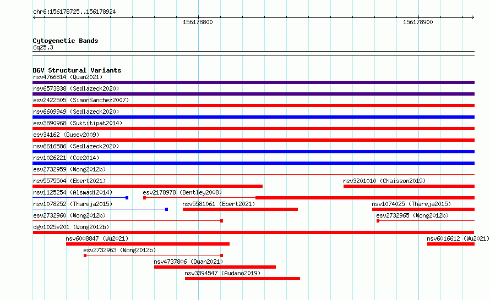Click the DGV Structural Variants track title
490x300 pixels.
77,70
